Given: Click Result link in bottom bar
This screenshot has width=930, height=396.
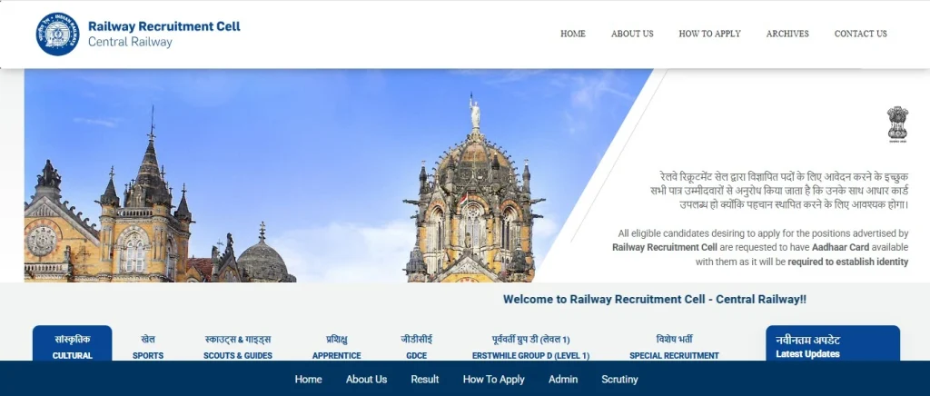Looking at the screenshot, I should [424, 379].
